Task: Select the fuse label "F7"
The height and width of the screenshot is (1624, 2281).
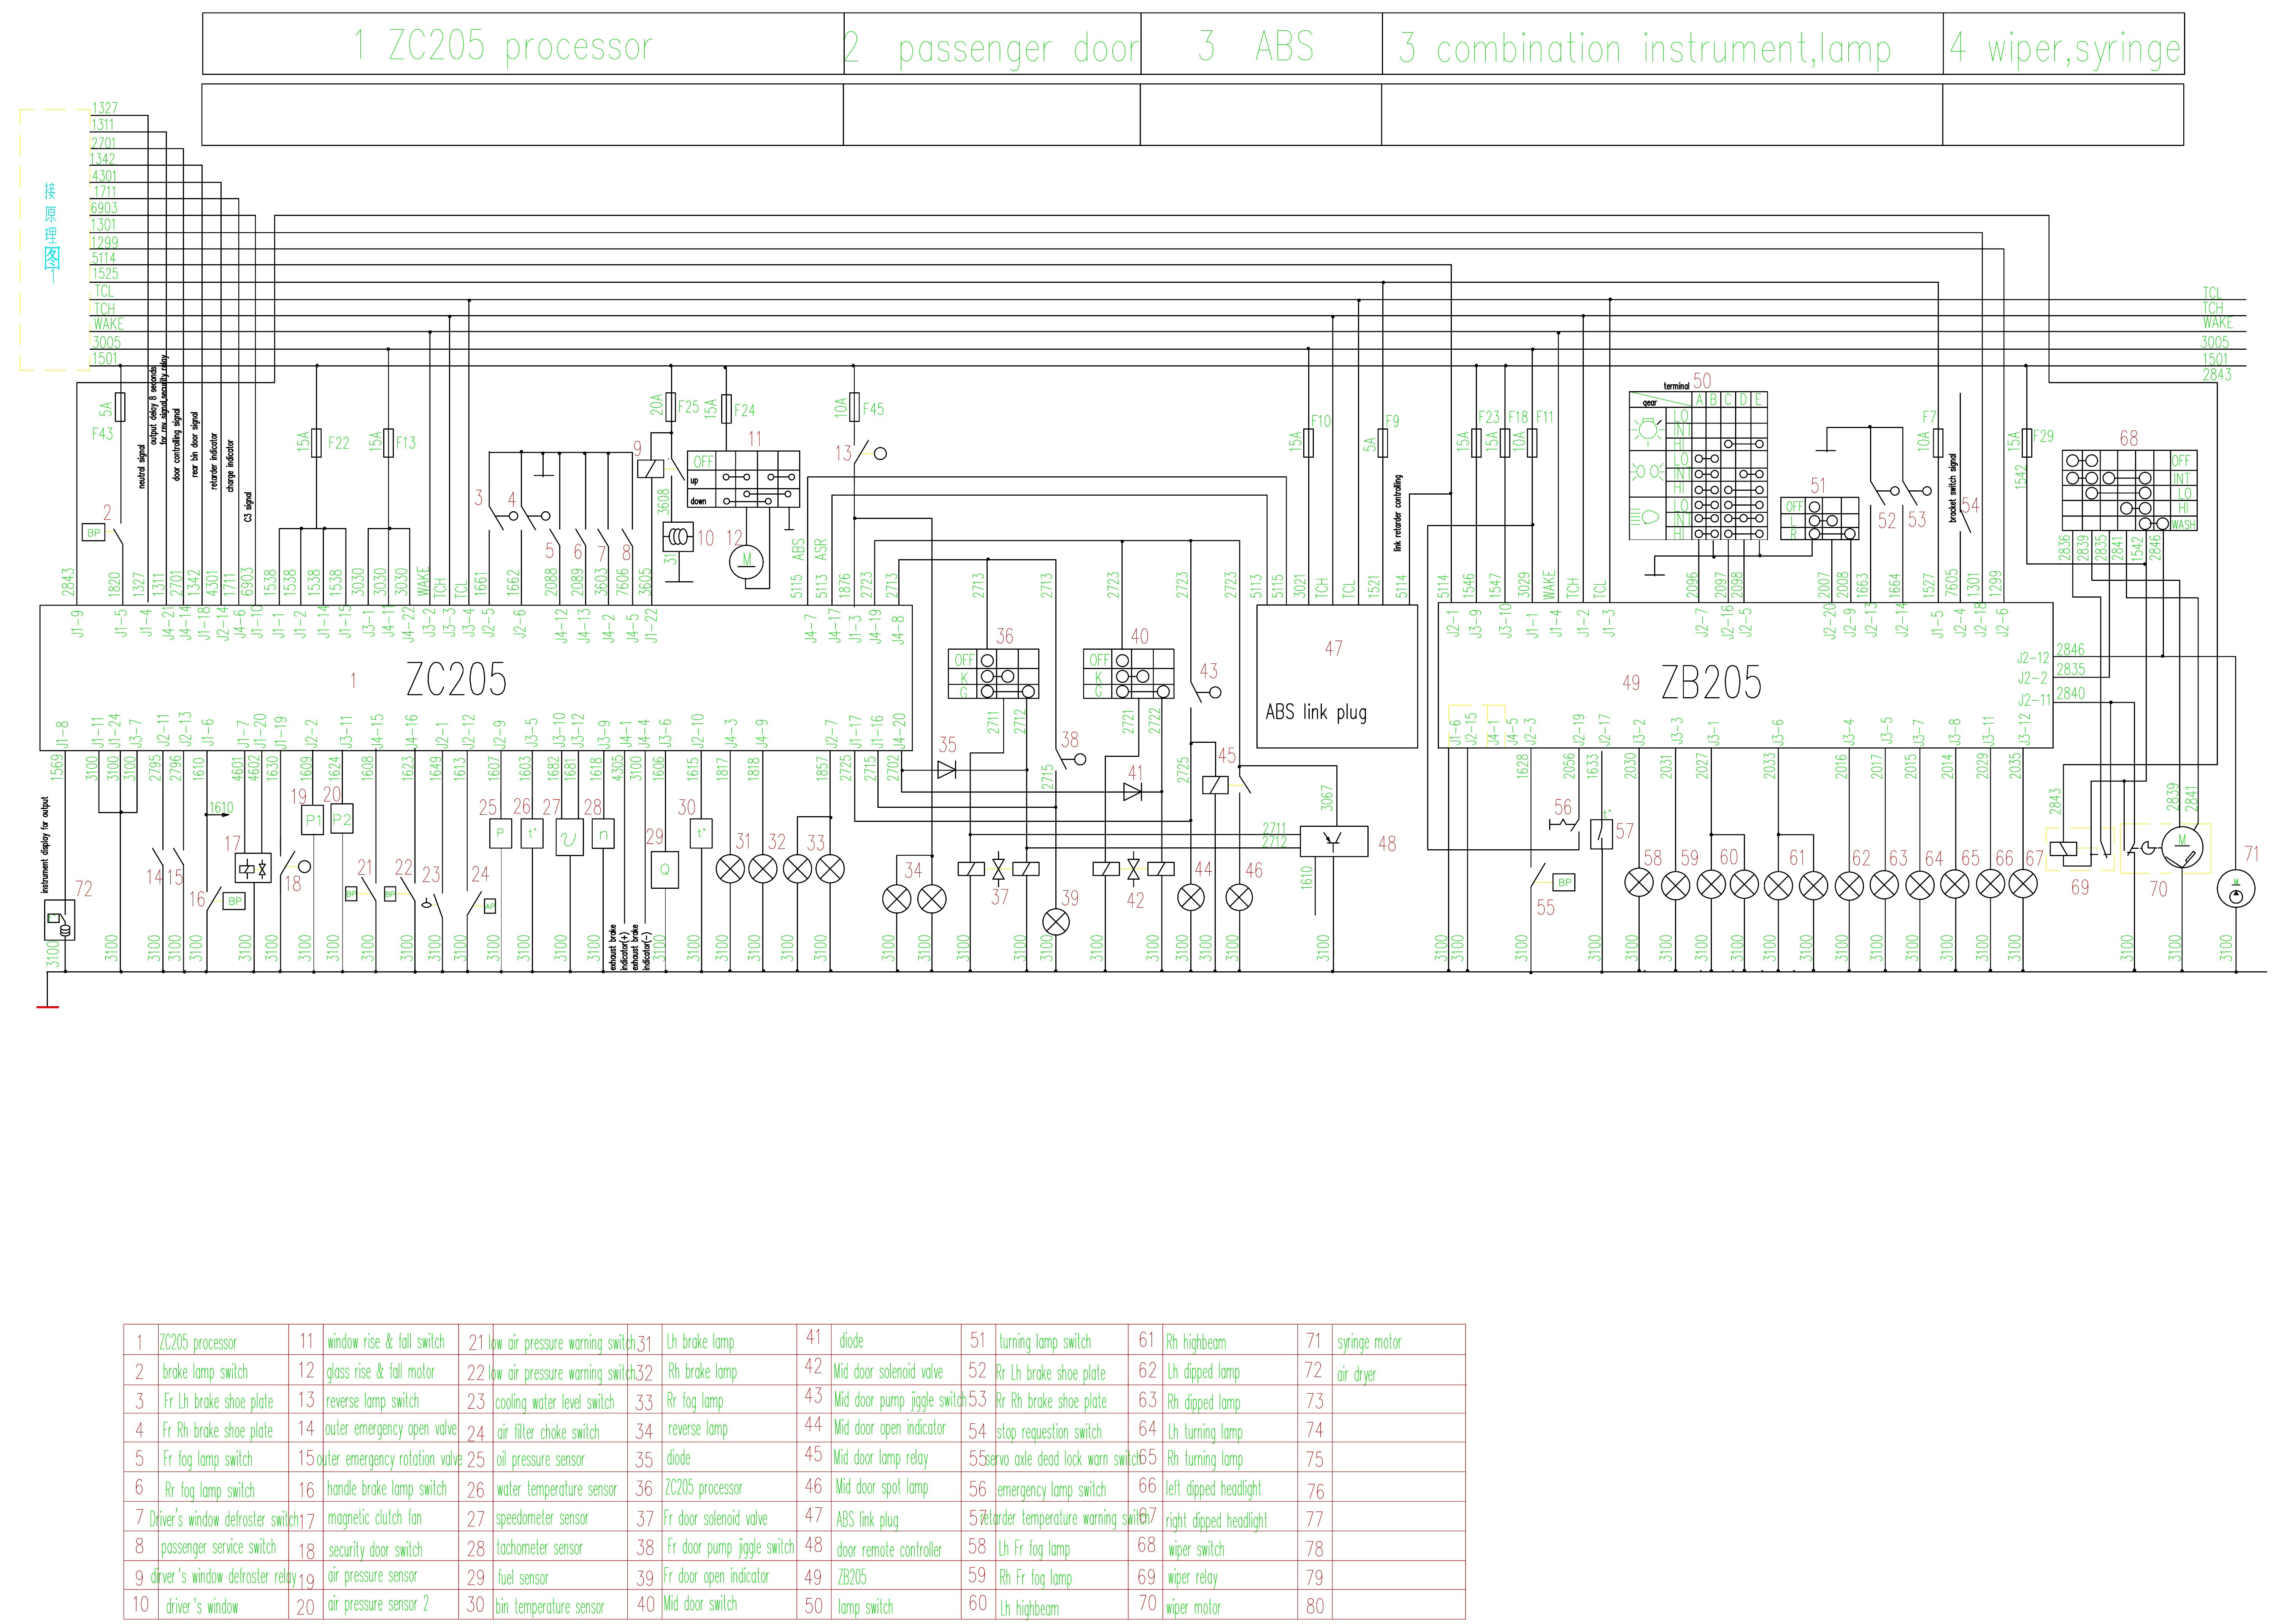Action: 1929,416
